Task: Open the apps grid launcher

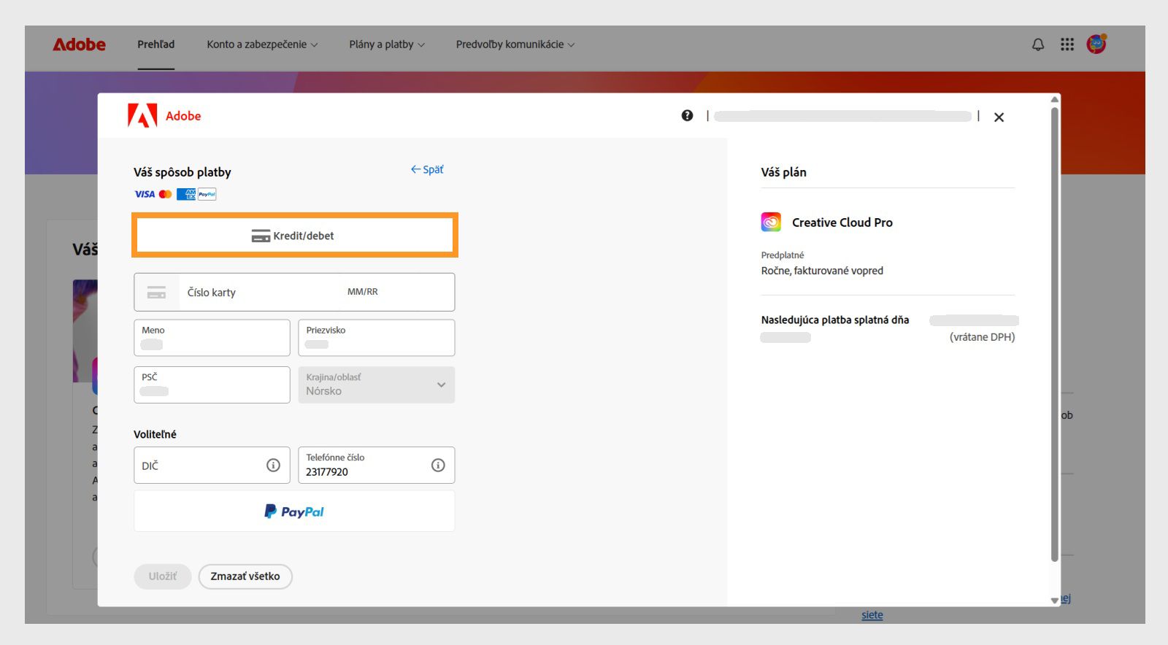Action: tap(1067, 45)
